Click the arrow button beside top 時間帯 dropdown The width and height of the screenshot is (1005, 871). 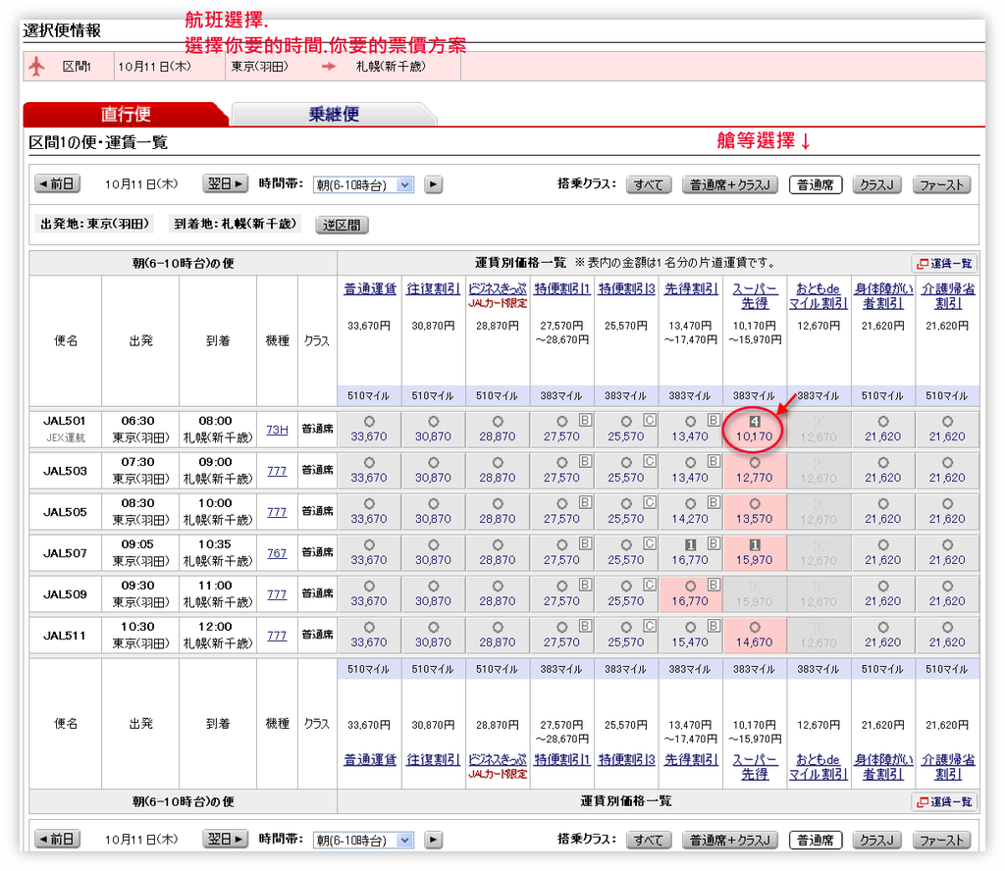click(x=433, y=184)
